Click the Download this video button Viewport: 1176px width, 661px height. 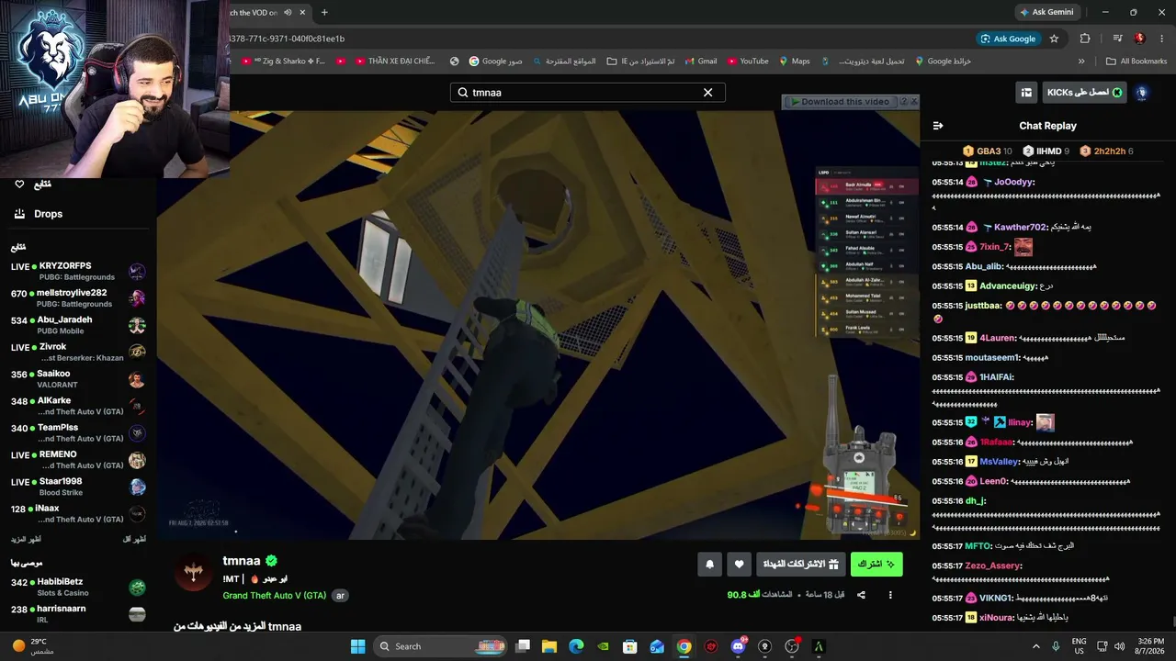[840, 102]
